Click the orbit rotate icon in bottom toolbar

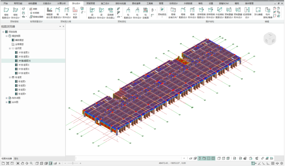pos(27,163)
